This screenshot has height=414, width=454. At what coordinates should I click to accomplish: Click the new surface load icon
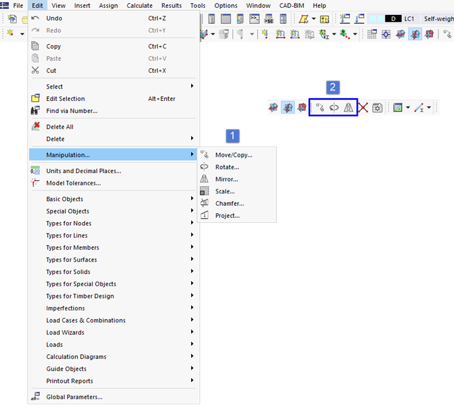click(x=295, y=34)
